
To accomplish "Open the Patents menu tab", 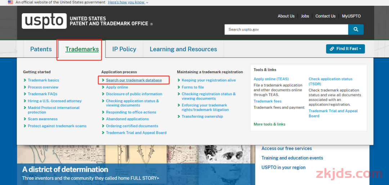I will [41, 49].
